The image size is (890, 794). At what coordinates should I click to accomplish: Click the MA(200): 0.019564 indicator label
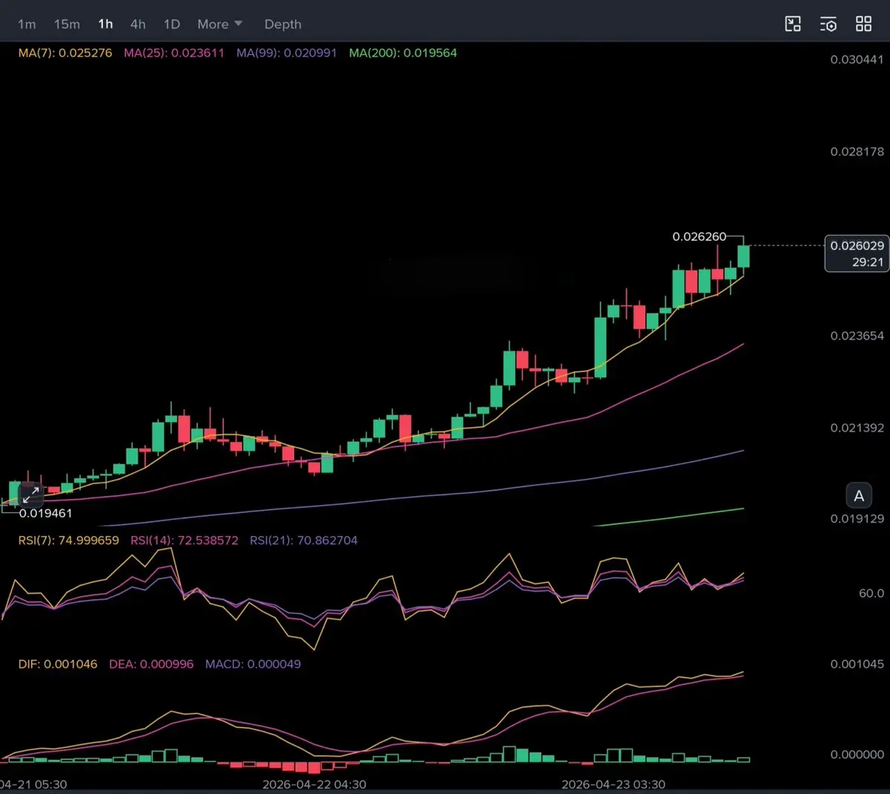[x=403, y=53]
